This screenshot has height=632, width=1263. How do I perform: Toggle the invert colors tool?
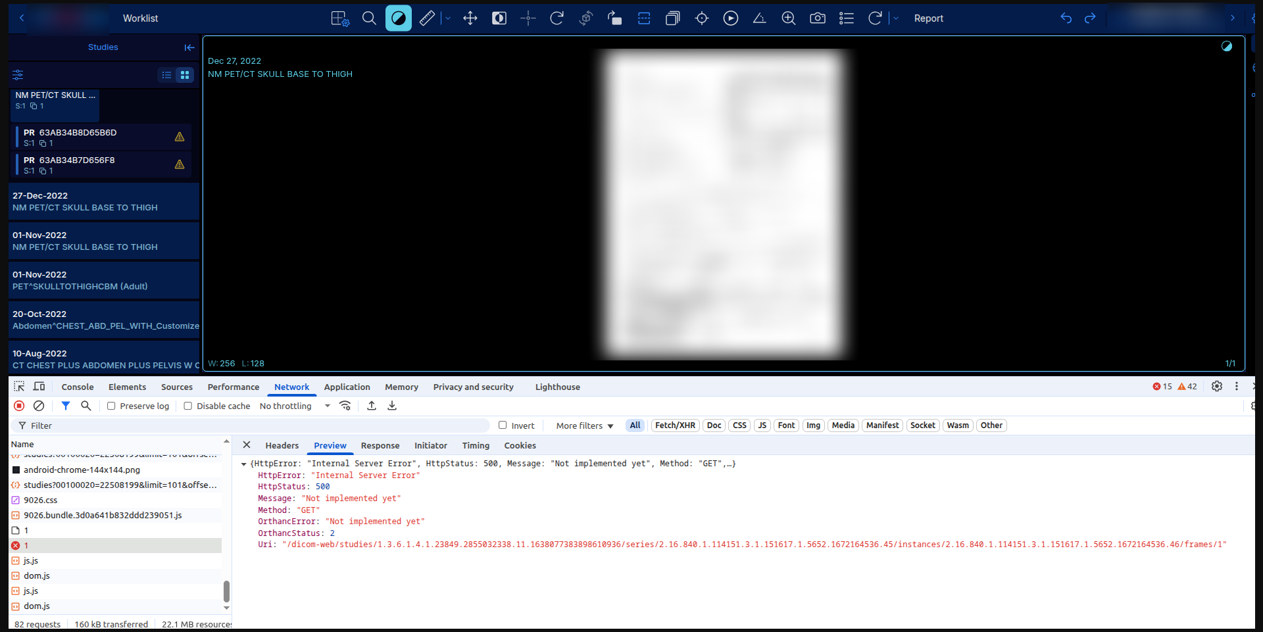point(499,18)
